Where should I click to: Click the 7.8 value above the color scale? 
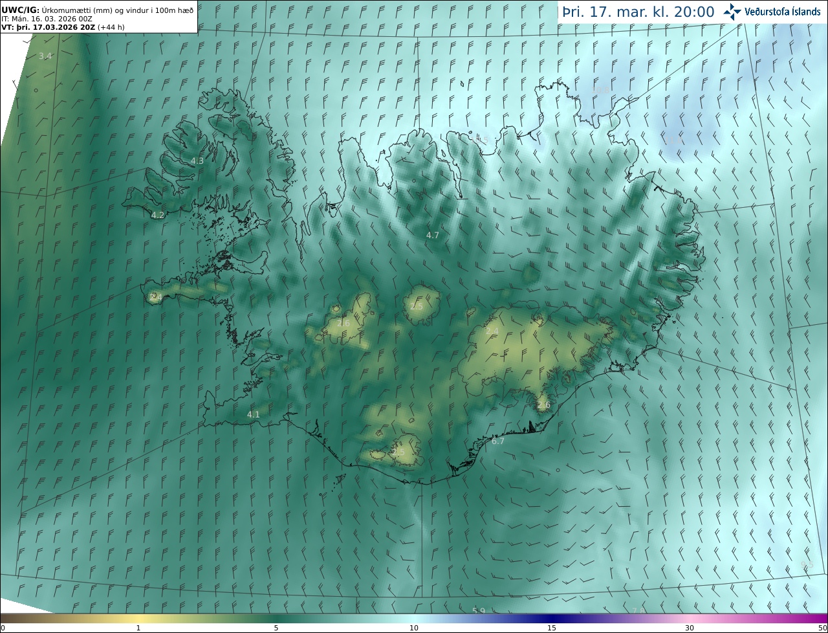638,611
